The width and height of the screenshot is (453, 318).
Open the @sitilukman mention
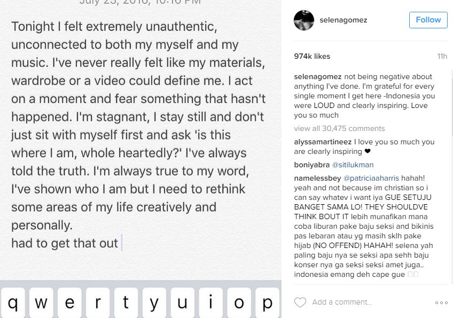click(x=353, y=165)
